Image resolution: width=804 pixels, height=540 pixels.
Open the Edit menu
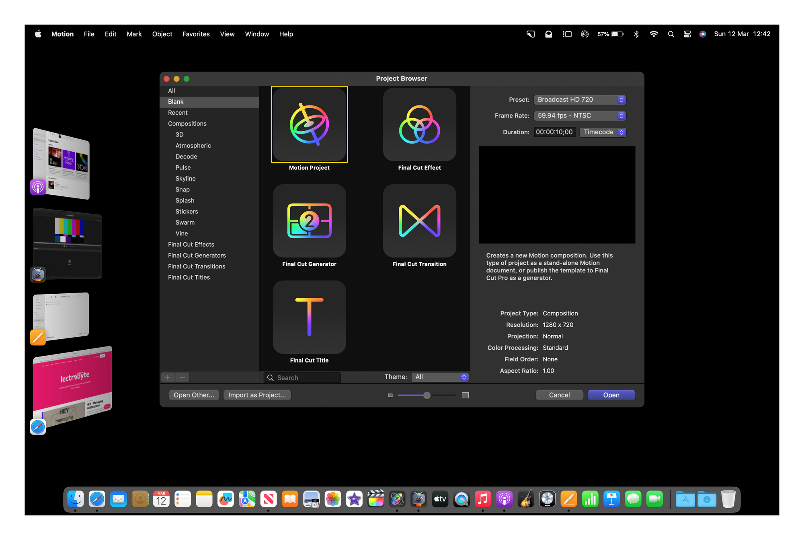point(111,34)
